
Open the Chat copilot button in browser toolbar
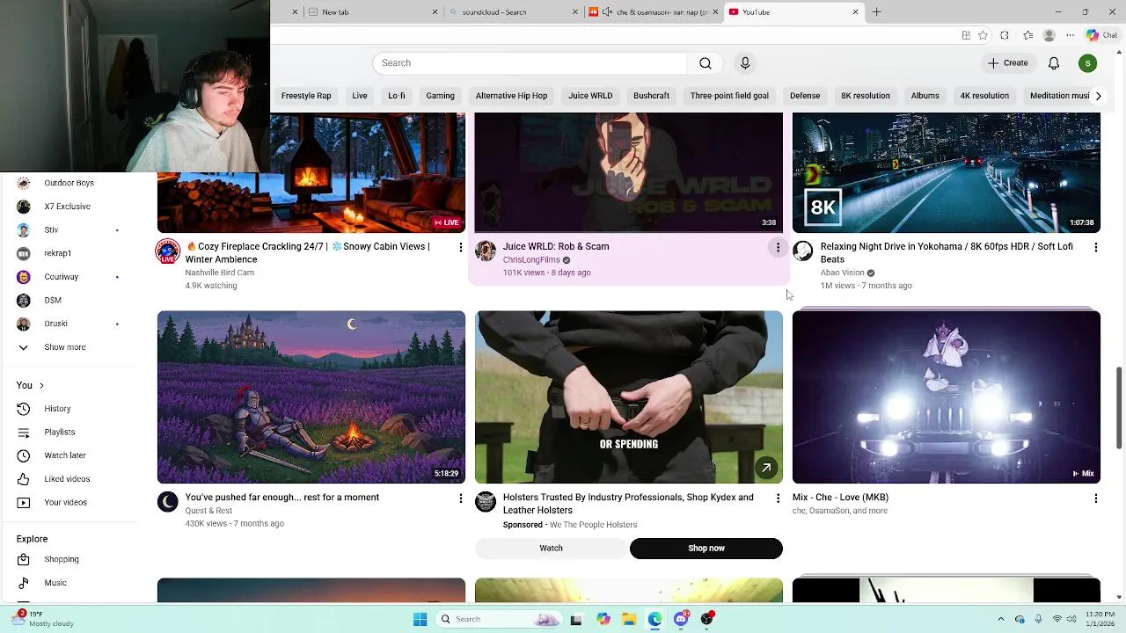1104,35
